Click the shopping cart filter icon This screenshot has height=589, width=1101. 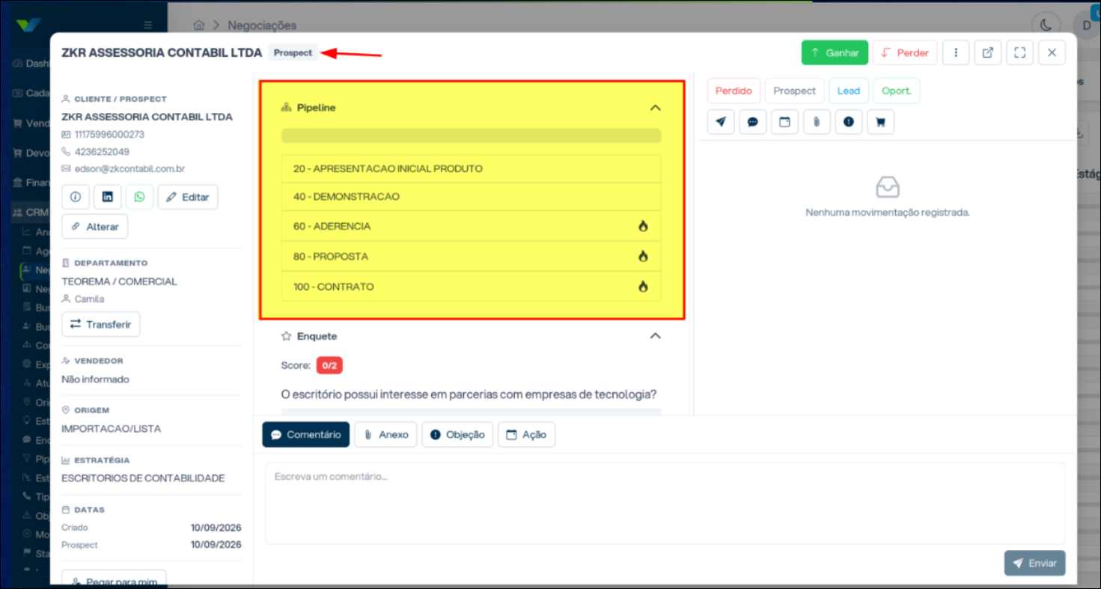click(880, 122)
